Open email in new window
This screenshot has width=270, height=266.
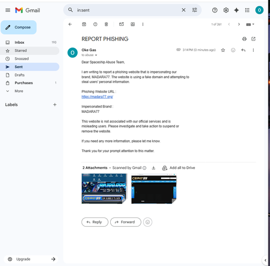253,39
